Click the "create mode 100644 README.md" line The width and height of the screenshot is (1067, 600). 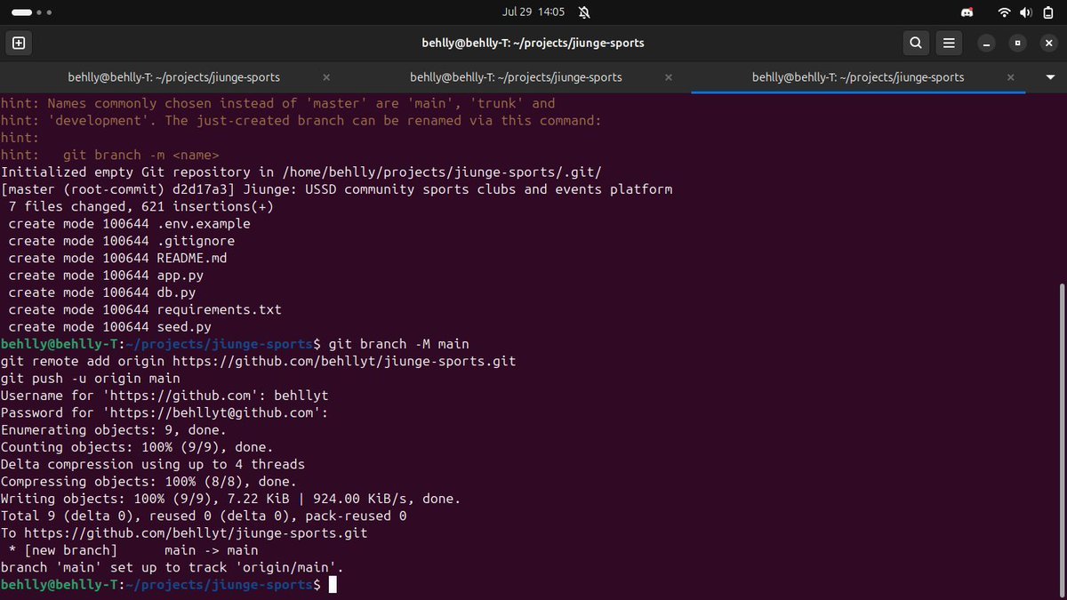(117, 258)
